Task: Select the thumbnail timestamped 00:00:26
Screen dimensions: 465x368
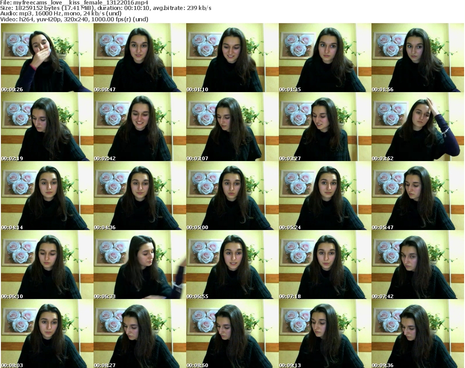Action: pos(47,58)
